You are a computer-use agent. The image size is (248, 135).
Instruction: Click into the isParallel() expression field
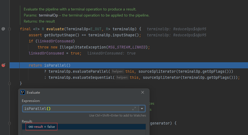pyautogui.click(x=77, y=109)
